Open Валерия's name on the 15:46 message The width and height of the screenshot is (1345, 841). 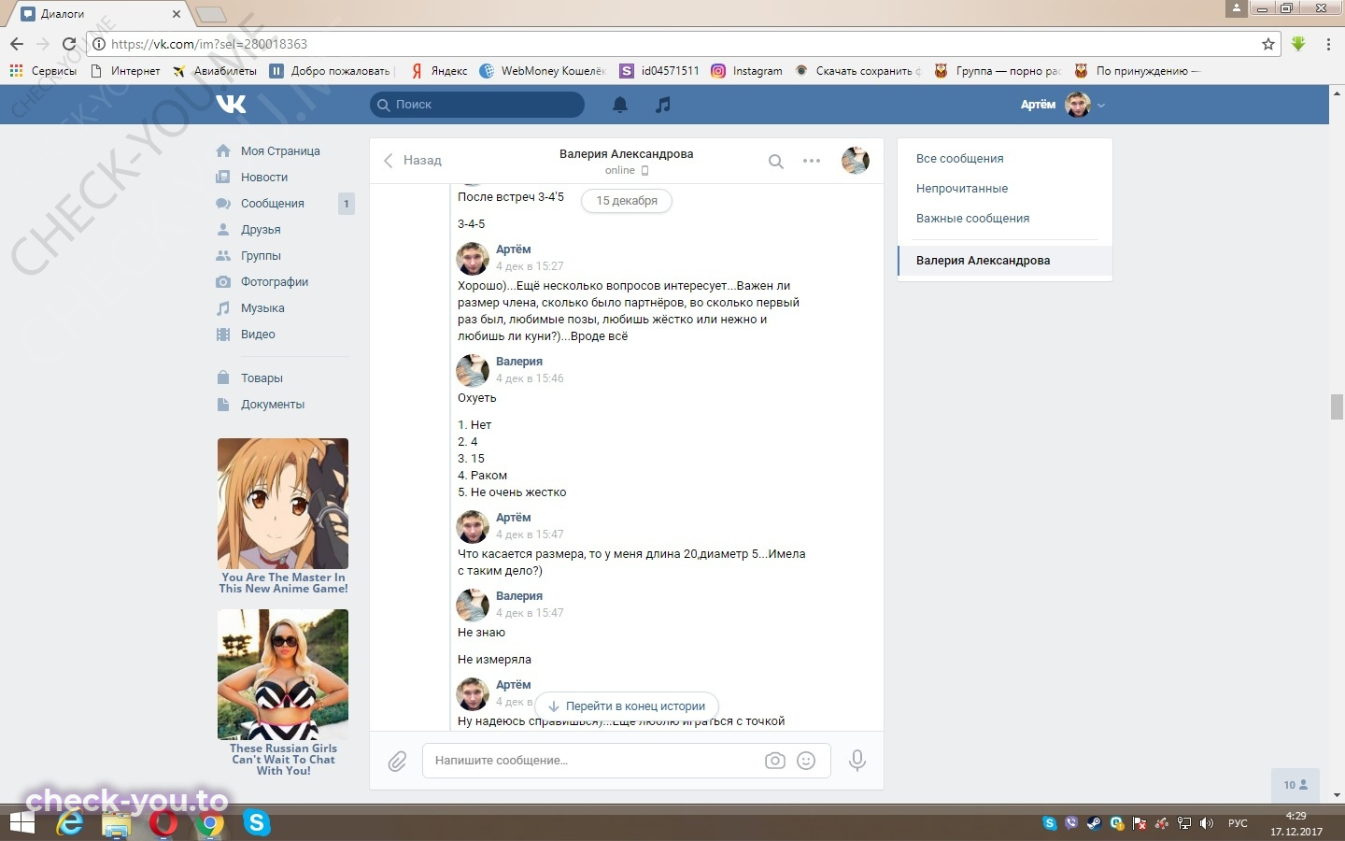tap(519, 362)
